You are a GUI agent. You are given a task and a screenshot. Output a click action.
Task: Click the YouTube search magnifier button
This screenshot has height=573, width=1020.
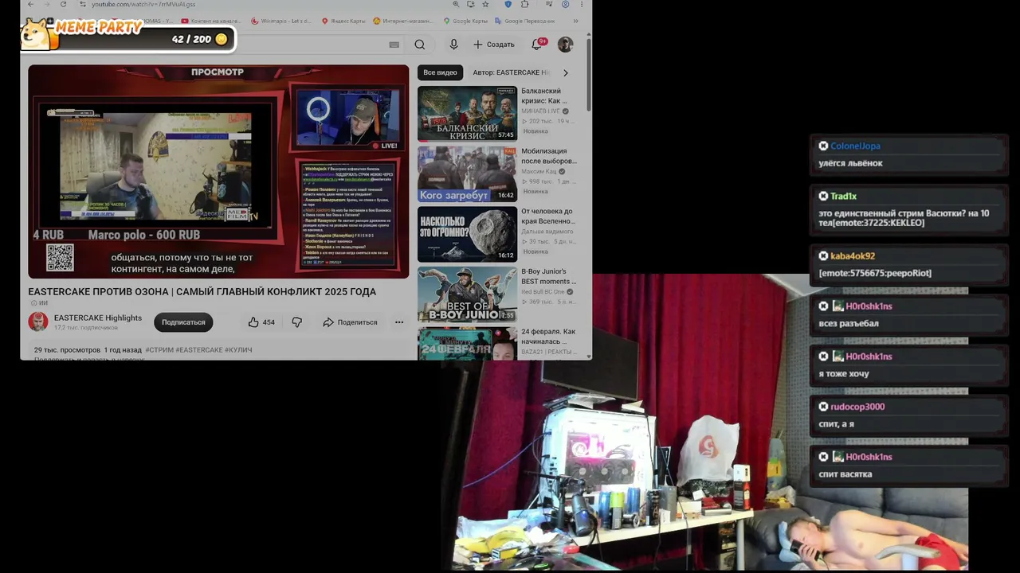420,45
